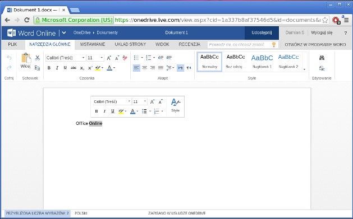This screenshot has height=219, width=353.
Task: Open the ribbon numbering dropdown arrow
Action: (154, 58)
